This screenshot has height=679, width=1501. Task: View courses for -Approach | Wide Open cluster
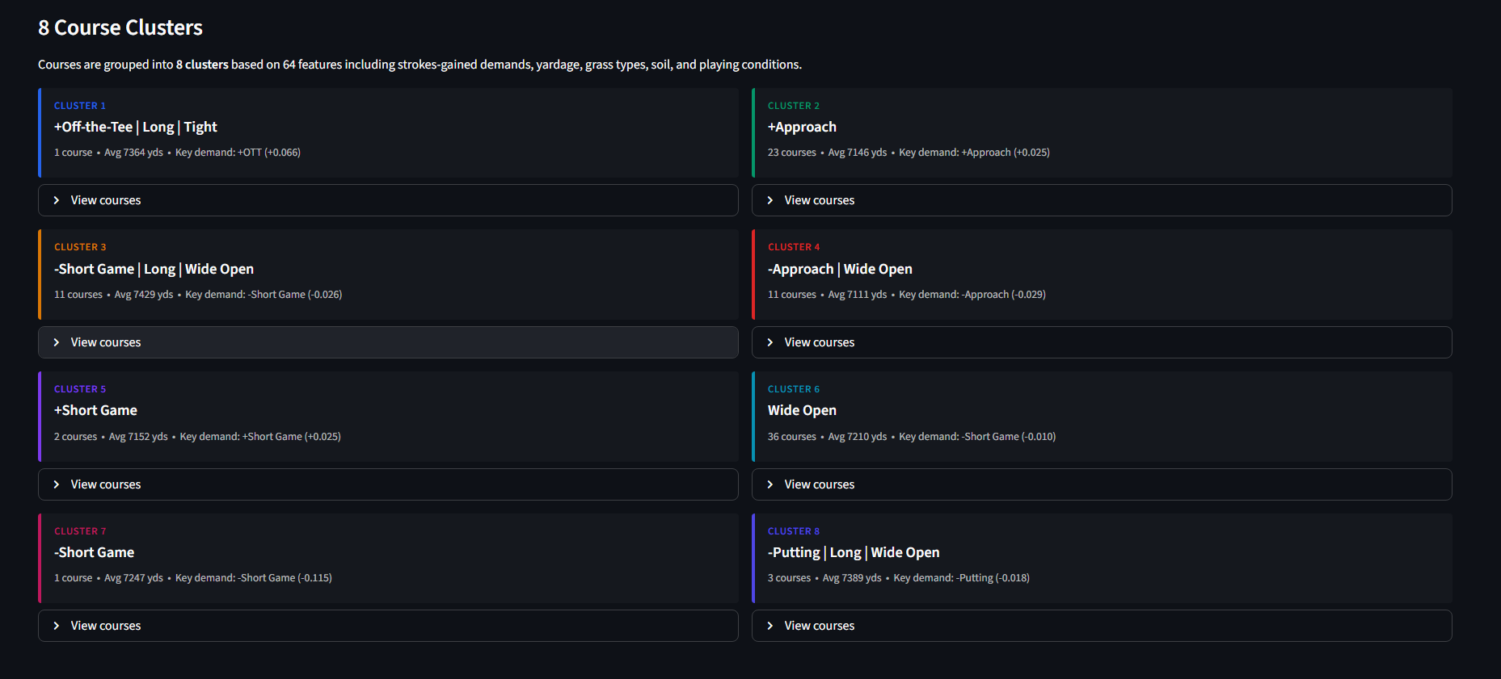(819, 342)
